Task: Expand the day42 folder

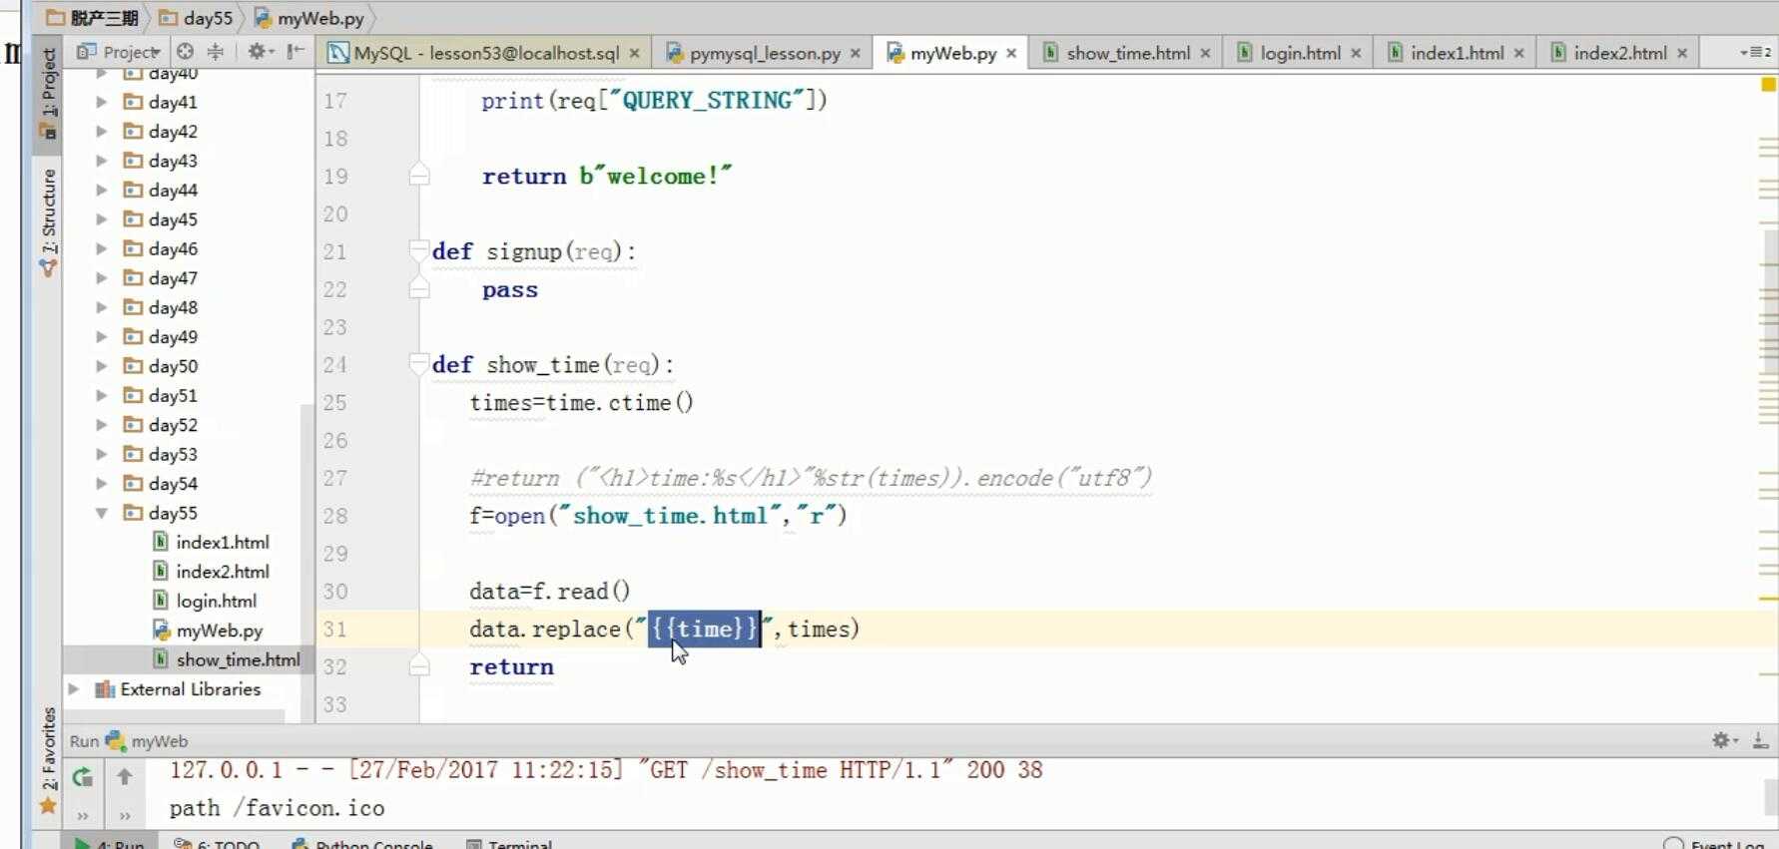Action: point(101,131)
